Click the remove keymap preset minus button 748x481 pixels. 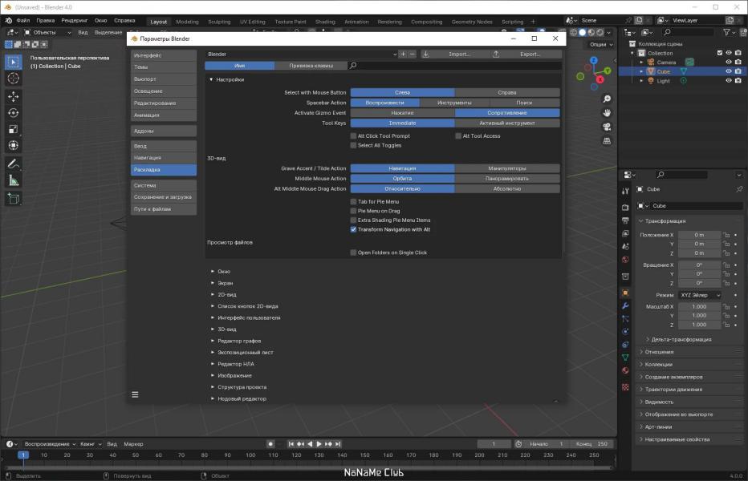[413, 54]
